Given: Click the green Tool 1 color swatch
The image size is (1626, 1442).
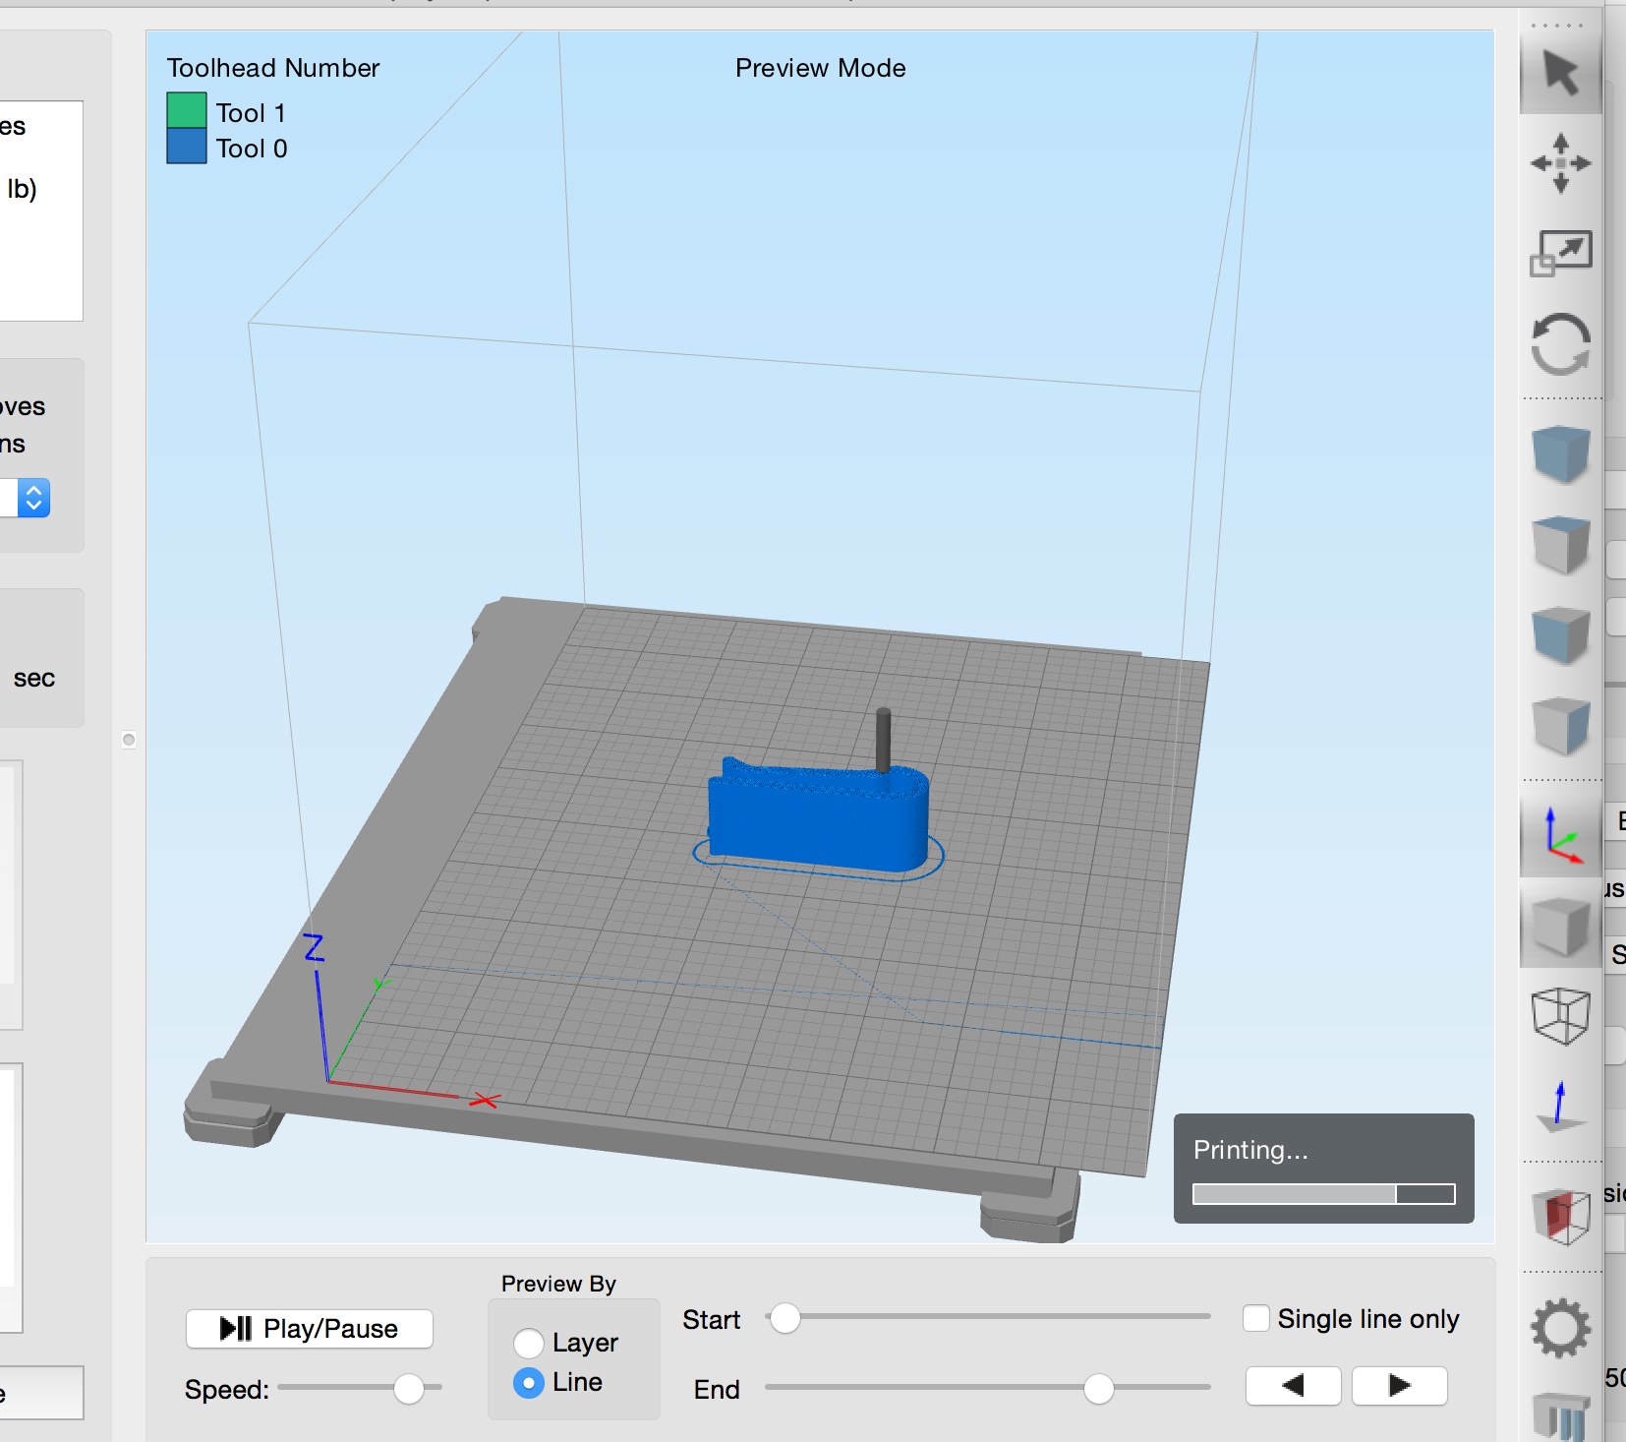Looking at the screenshot, I should point(186,111).
